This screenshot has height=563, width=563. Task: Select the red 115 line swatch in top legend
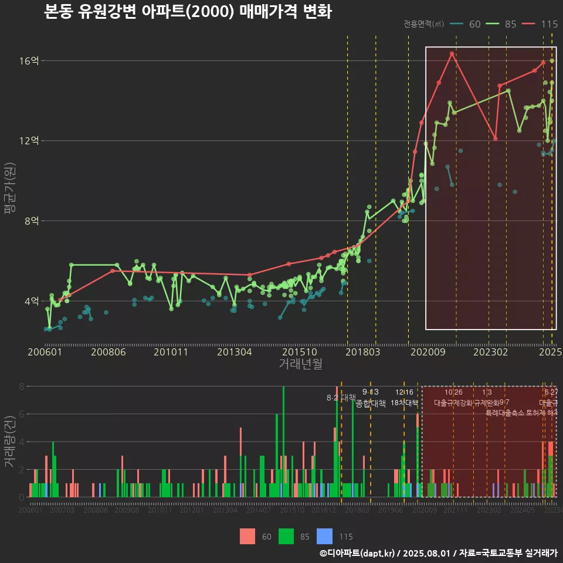point(528,24)
